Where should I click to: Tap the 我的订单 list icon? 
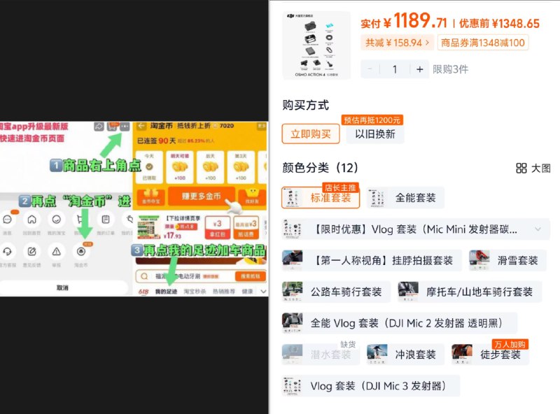[106, 220]
